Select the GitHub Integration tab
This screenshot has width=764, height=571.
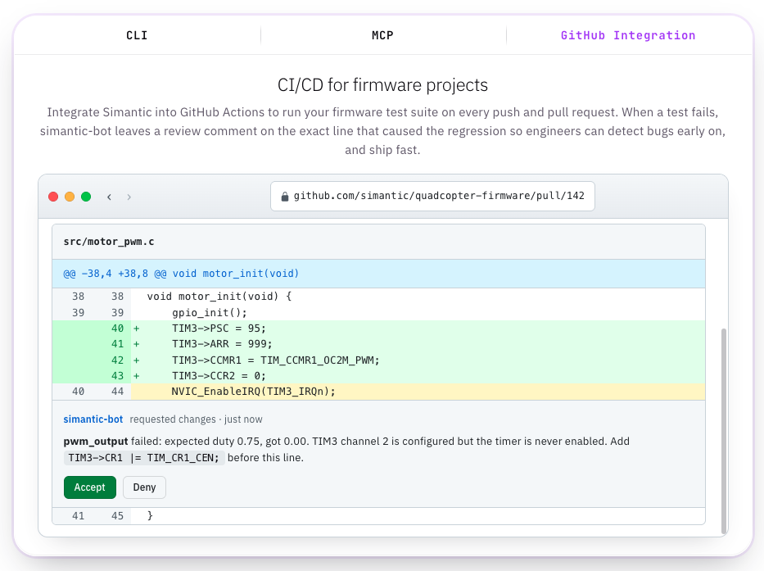click(628, 35)
